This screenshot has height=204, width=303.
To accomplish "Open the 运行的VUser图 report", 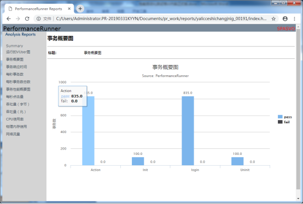I will (18, 52).
